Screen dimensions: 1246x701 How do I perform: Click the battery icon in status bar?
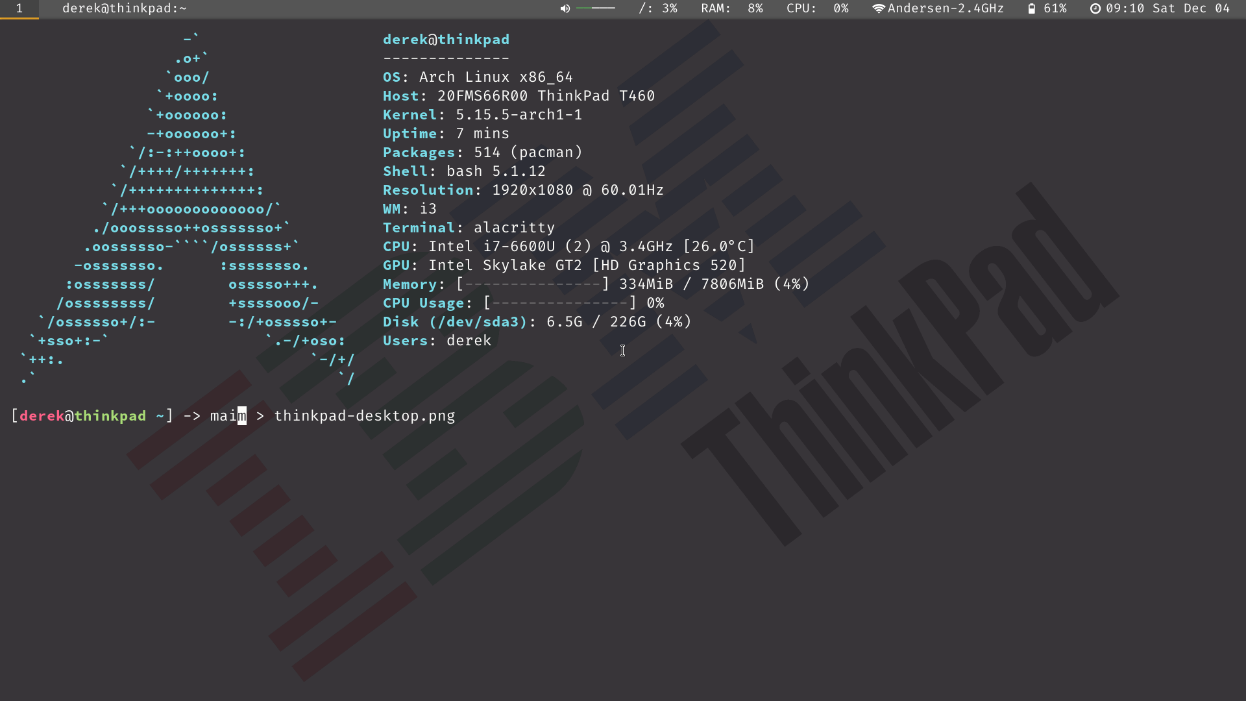[1032, 8]
